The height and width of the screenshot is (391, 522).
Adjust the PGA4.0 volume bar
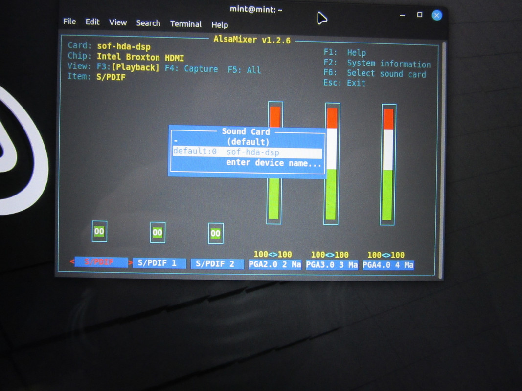pos(388,165)
